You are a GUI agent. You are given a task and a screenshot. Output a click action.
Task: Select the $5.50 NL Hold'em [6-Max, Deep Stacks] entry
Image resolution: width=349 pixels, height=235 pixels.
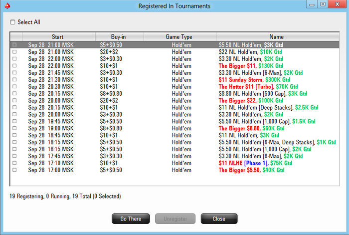pyautogui.click(x=174, y=142)
